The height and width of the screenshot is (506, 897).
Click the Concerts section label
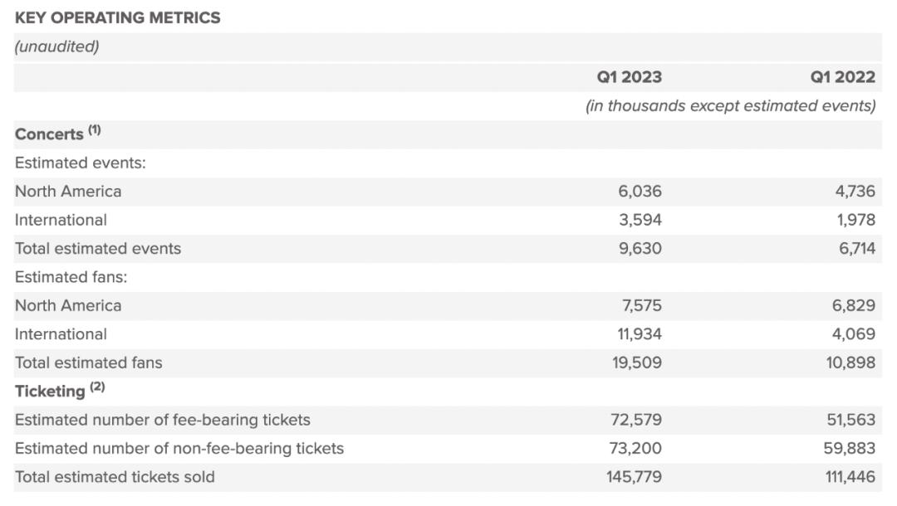(x=49, y=134)
